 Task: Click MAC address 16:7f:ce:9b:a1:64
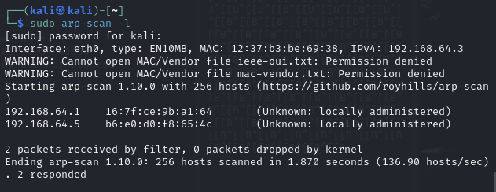click(159, 112)
